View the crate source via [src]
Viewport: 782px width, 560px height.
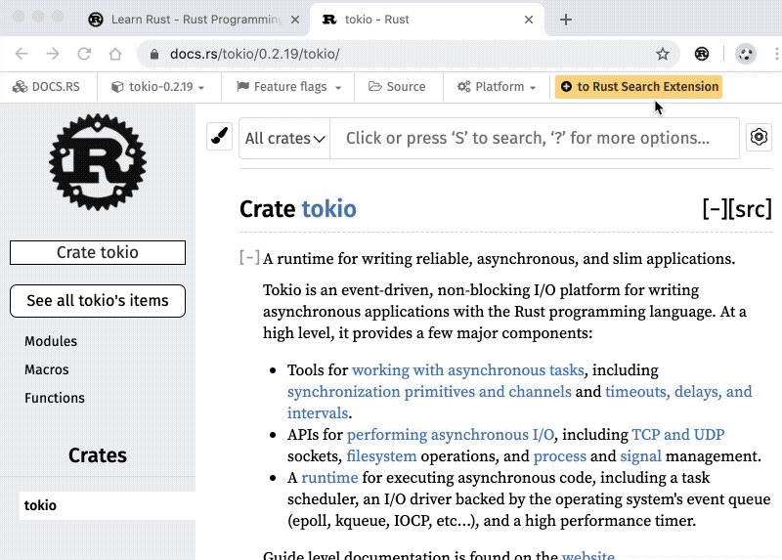[x=750, y=209]
